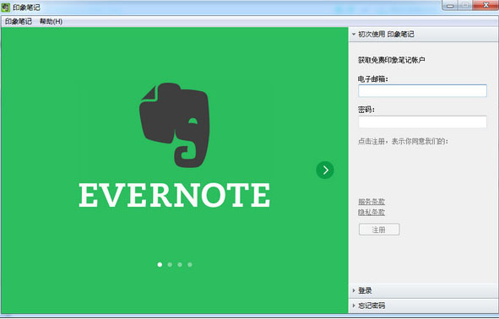Select the first carousel dot
Image resolution: width=499 pixels, height=319 pixels.
pos(160,265)
